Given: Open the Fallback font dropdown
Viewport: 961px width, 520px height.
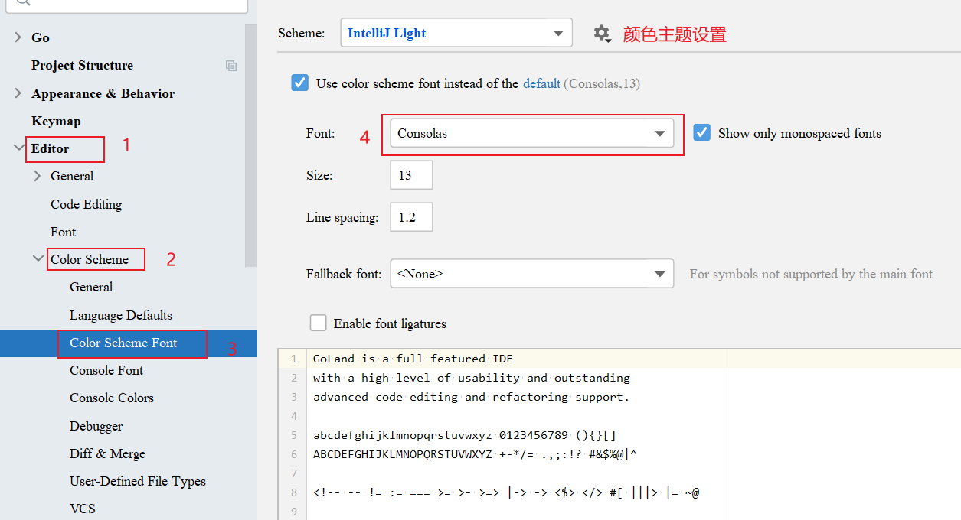Looking at the screenshot, I should pyautogui.click(x=531, y=274).
